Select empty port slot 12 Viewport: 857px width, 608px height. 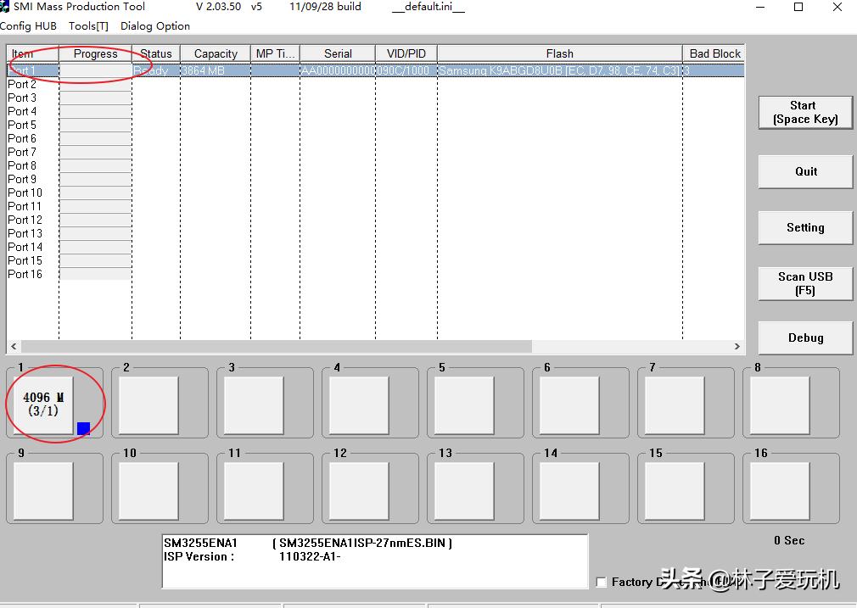point(359,490)
